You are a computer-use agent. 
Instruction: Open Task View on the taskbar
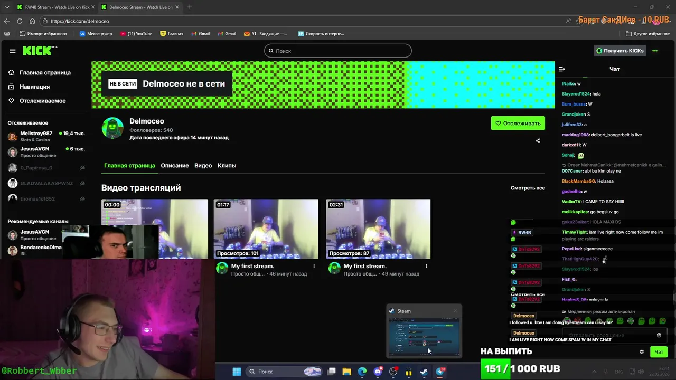[332, 372]
